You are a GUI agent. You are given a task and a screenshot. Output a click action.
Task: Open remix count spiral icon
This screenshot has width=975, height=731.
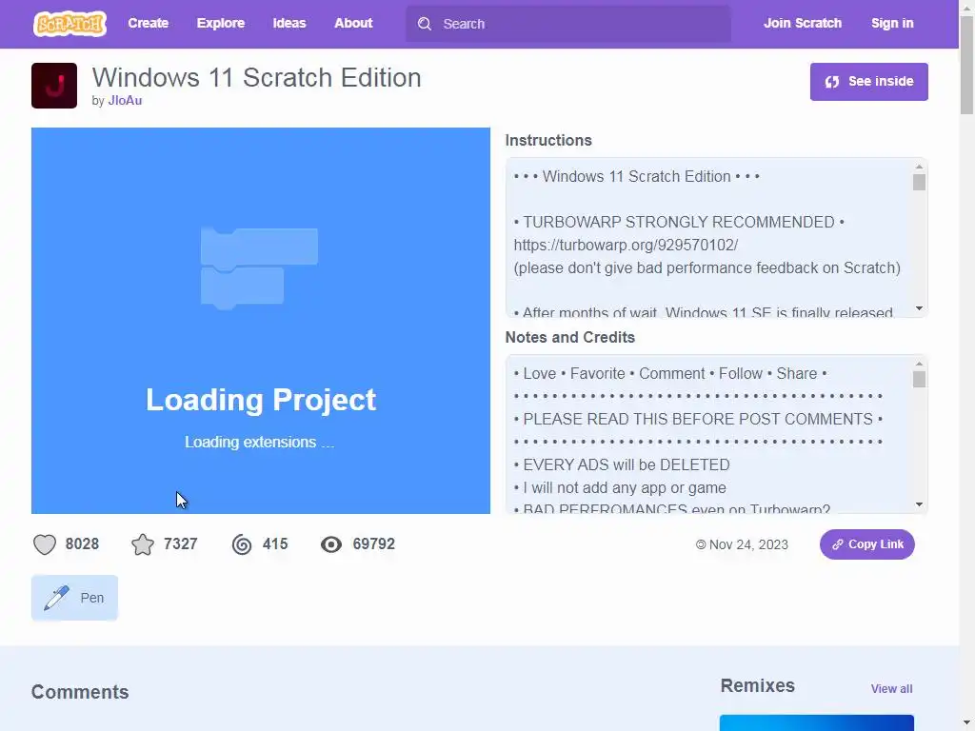point(242,544)
